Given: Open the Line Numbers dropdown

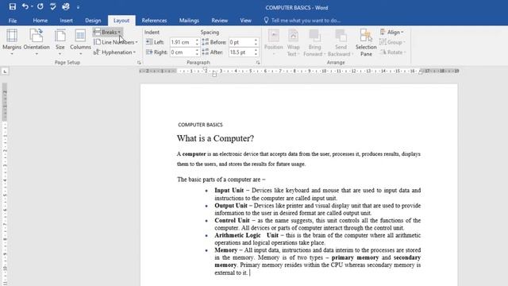Looking at the screenshot, I should click(116, 42).
